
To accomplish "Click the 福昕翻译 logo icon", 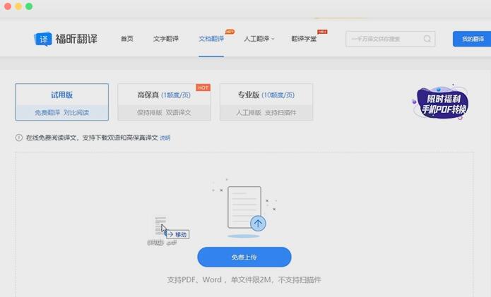I will 43,39.
